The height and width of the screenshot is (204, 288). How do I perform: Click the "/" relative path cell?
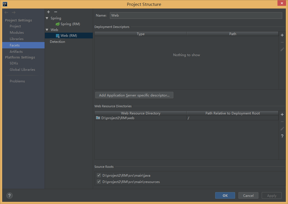point(233,118)
